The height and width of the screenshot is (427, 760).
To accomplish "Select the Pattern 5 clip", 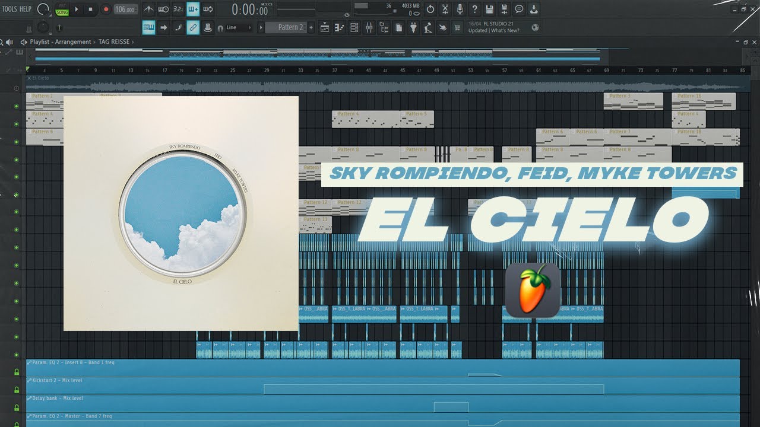I will pos(417,119).
